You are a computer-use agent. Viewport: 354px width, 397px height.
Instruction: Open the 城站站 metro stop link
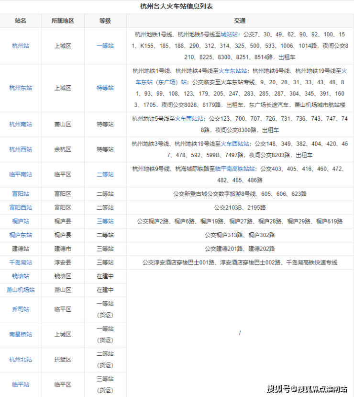pyautogui.click(x=230, y=34)
